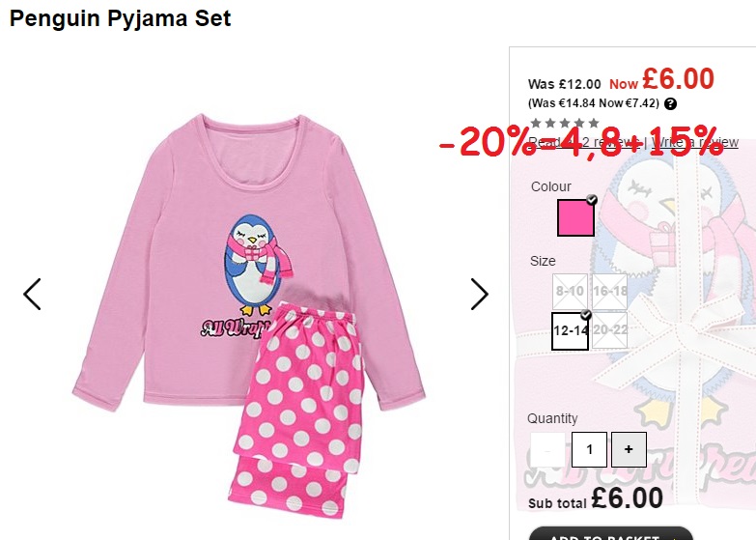Image resolution: width=756 pixels, height=540 pixels.
Task: Choose size 12-14
Action: (x=571, y=331)
